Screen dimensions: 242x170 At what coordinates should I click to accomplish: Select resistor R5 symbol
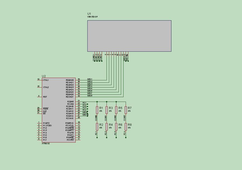[x=116, y=110]
